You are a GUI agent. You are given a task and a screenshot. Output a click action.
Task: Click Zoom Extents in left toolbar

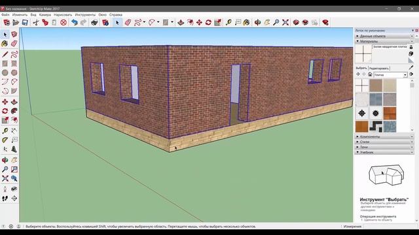coord(5,178)
